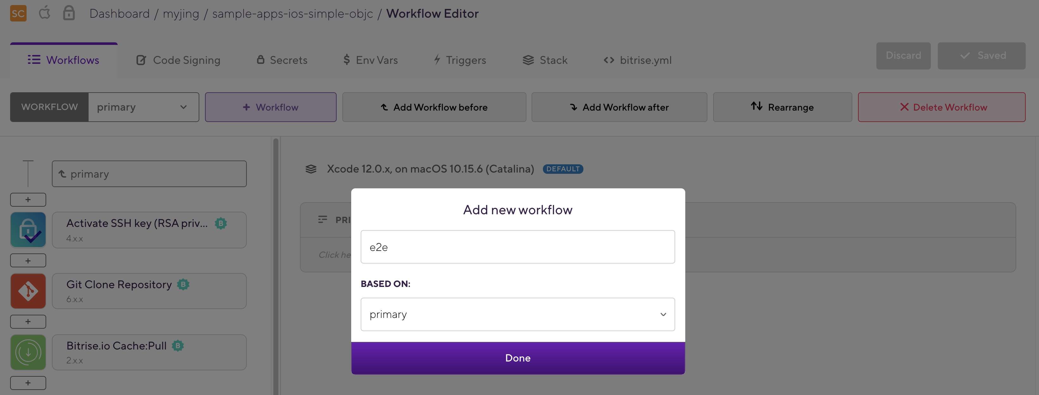Go to the bitrise.yml tab
Image resolution: width=1039 pixels, height=395 pixels.
[x=637, y=60]
